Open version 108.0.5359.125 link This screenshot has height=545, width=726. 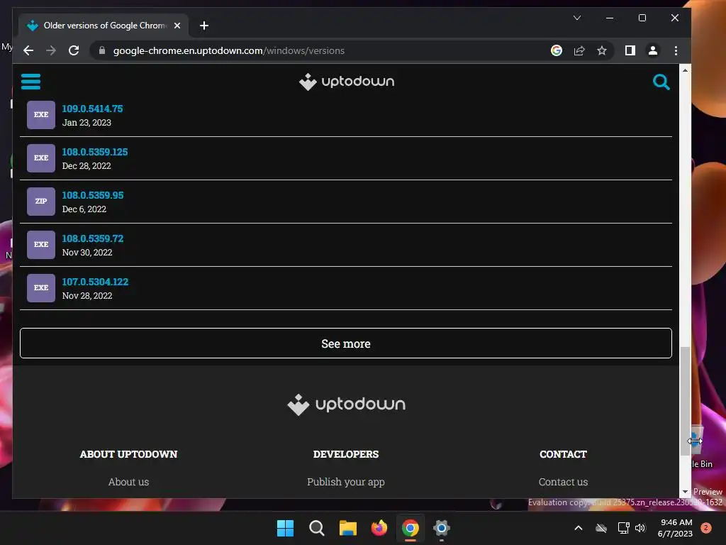pos(95,152)
